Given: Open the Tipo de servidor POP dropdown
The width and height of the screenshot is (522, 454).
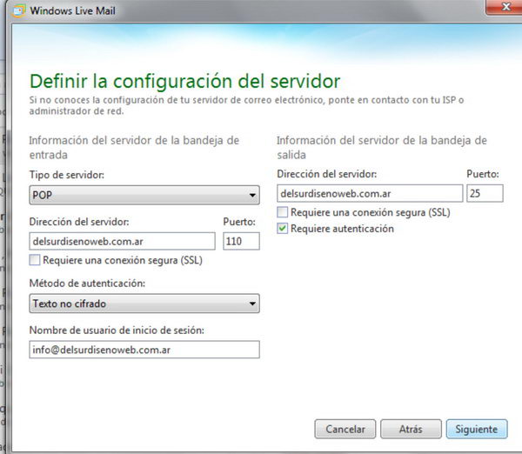Looking at the screenshot, I should (x=144, y=195).
